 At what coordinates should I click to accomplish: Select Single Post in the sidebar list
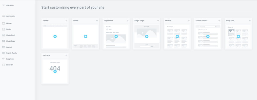coord(11,35)
